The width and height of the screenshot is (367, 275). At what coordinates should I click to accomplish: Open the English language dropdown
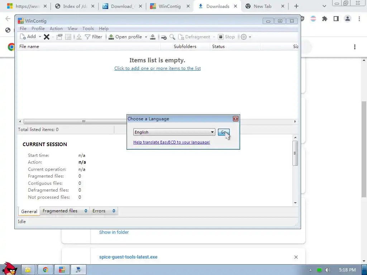pyautogui.click(x=174, y=132)
